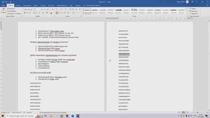Undo the last action
Image resolution: width=210 pixels, height=118 pixels.
(x=6, y=2)
